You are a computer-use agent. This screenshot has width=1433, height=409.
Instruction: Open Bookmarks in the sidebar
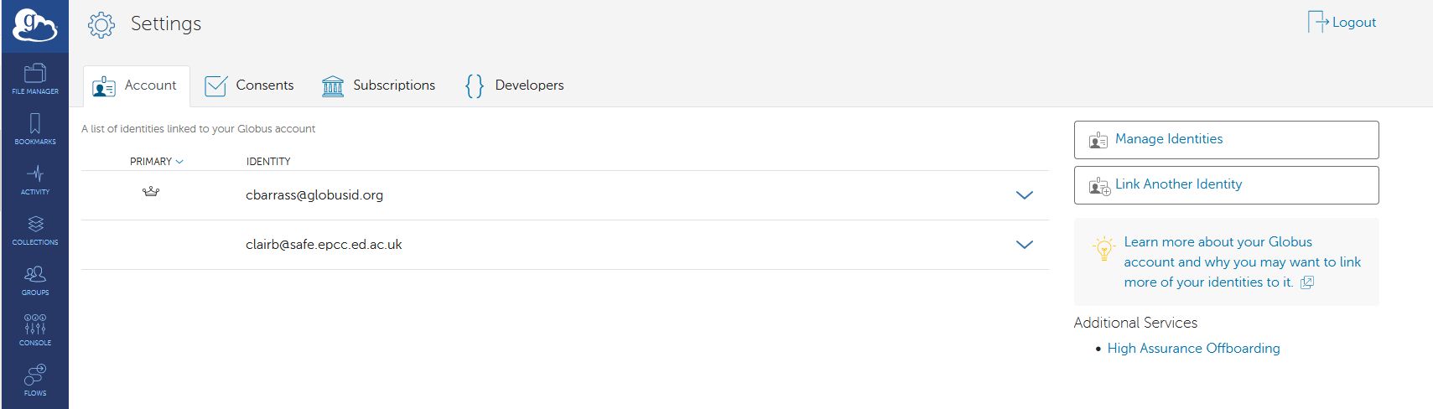[x=35, y=128]
